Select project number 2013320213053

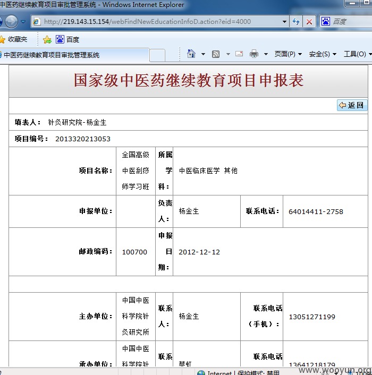click(83, 139)
